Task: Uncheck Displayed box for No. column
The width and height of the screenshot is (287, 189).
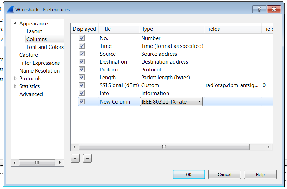Action: pyautogui.click(x=81, y=38)
